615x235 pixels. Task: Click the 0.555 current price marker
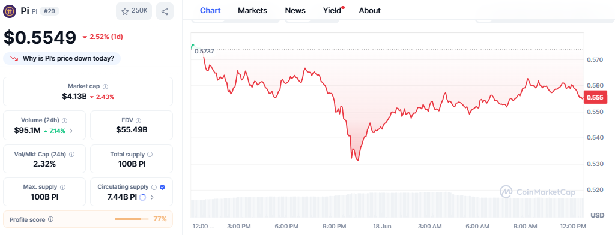[x=596, y=98]
